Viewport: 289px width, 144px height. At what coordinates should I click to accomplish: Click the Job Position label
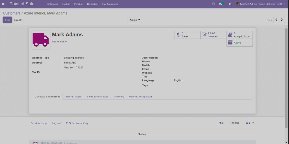[x=150, y=58]
